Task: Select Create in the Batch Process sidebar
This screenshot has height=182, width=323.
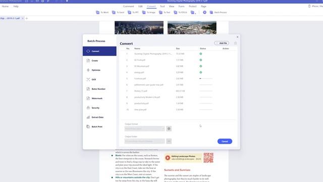Action: 99,61
